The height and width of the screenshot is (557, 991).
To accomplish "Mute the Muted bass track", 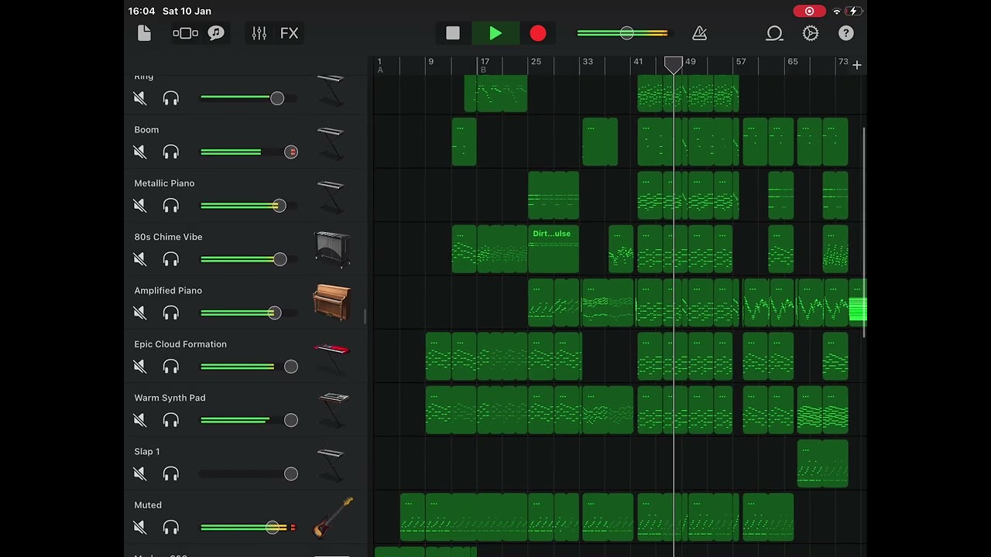I will [139, 527].
